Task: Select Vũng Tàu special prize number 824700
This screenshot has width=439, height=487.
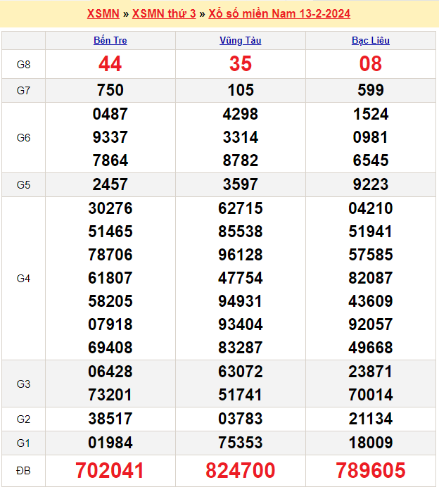Action: click(241, 470)
